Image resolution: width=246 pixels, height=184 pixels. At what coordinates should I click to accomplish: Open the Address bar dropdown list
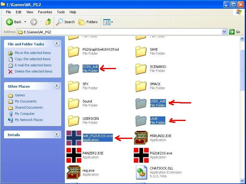point(224,32)
